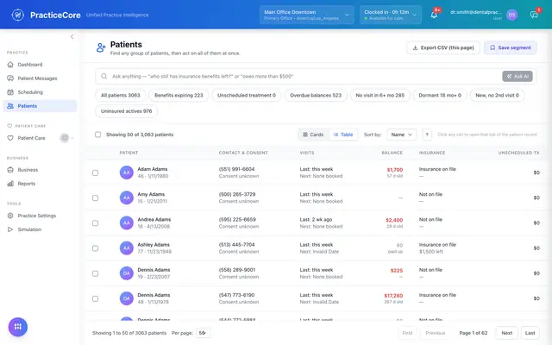
Task: Expand the Clocked in status dropdown
Action: [x=391, y=15]
